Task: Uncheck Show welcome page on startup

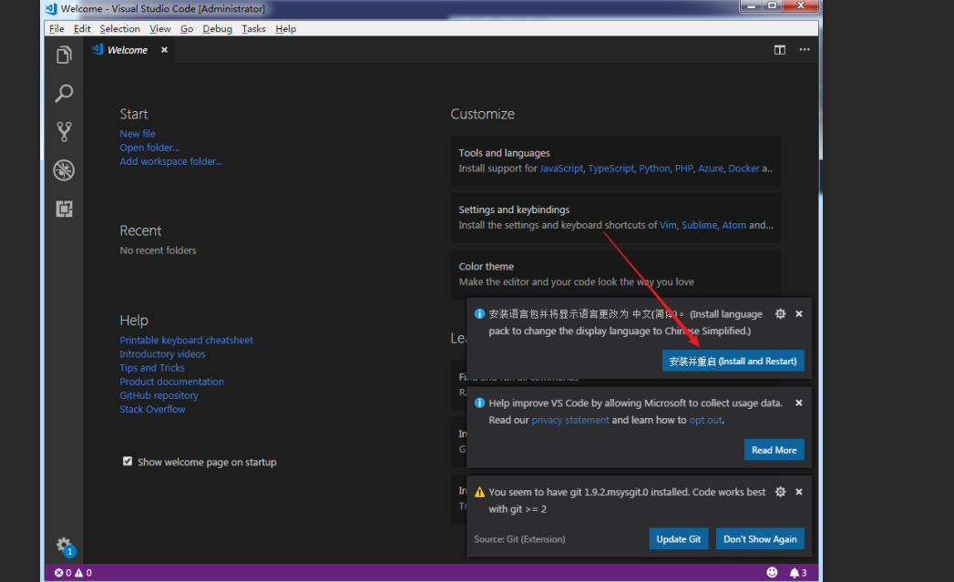Action: [x=128, y=462]
